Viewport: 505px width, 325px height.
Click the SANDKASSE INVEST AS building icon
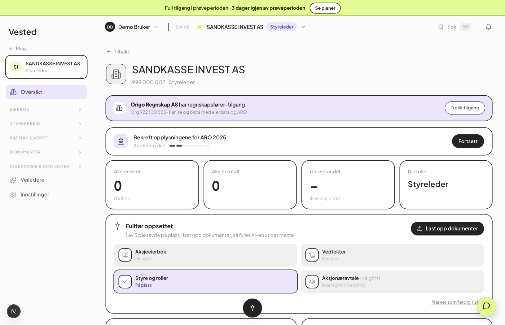[x=116, y=74]
